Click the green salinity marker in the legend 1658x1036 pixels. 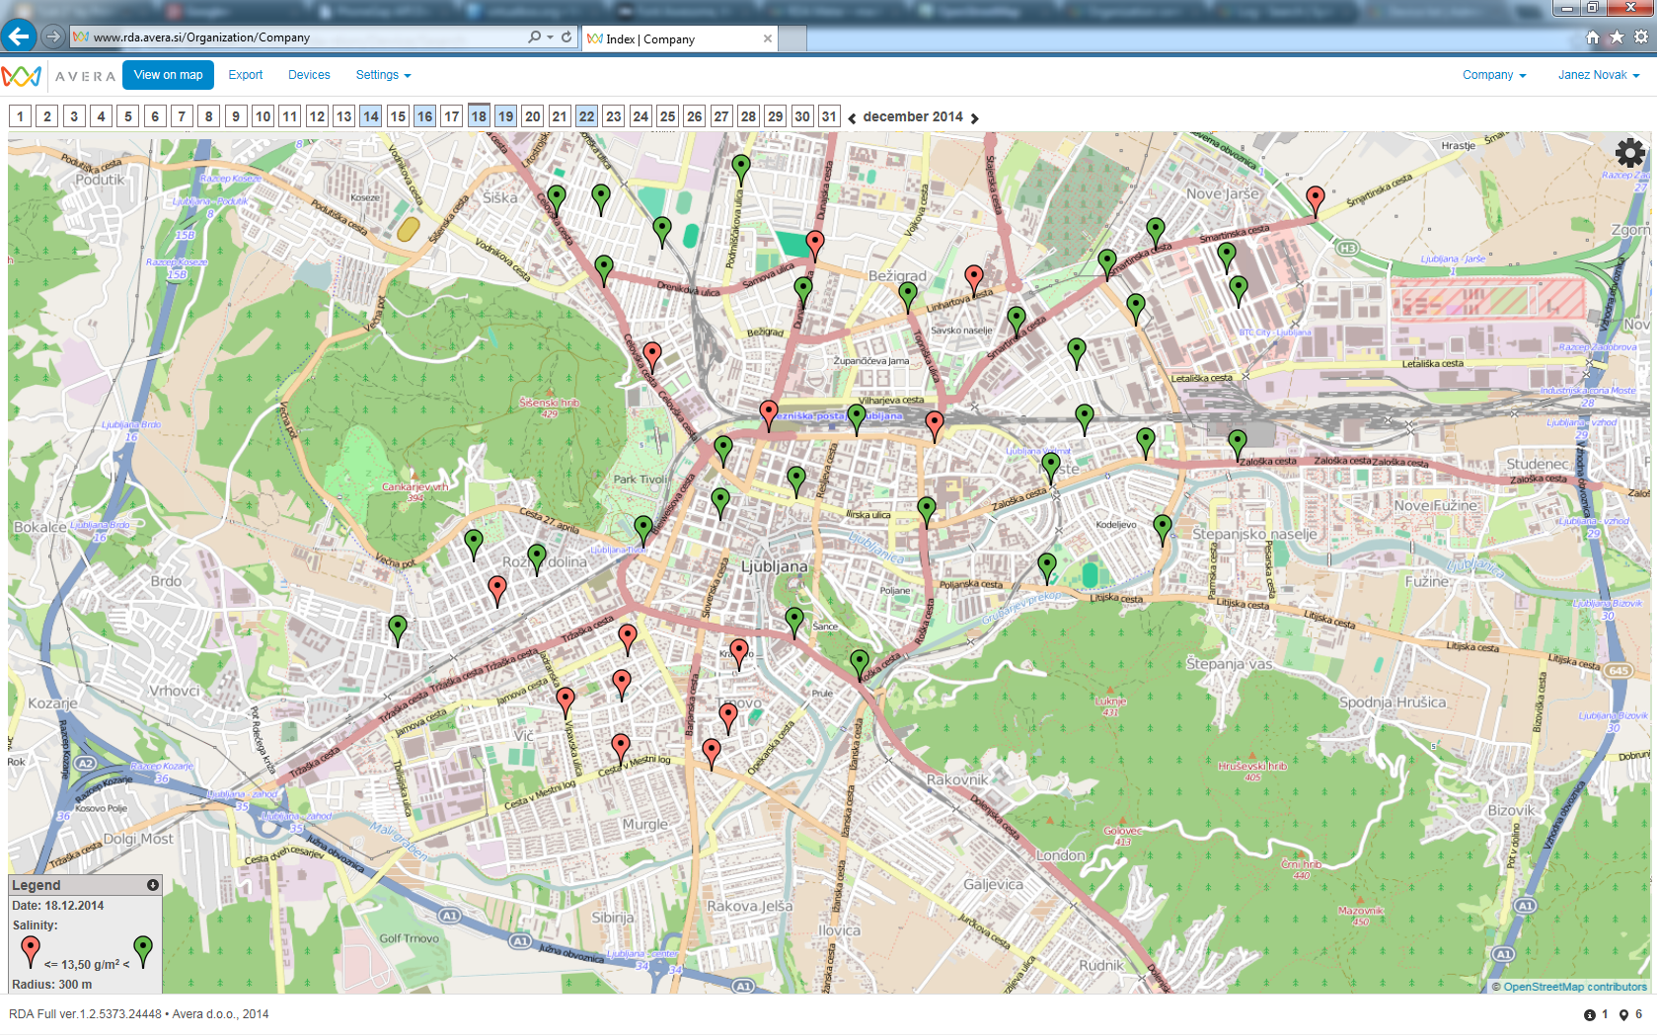(143, 949)
